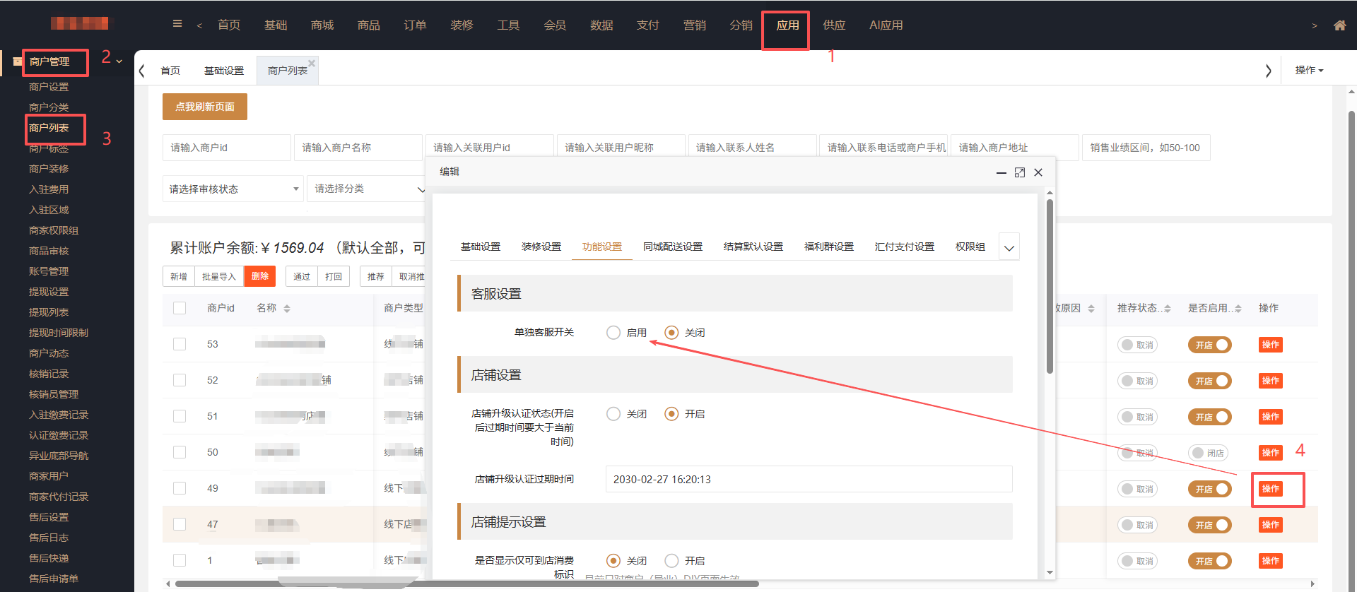Viewport: 1357px width, 592px height.
Task: Open the 操作 dropdown at top right
Action: [x=1308, y=70]
